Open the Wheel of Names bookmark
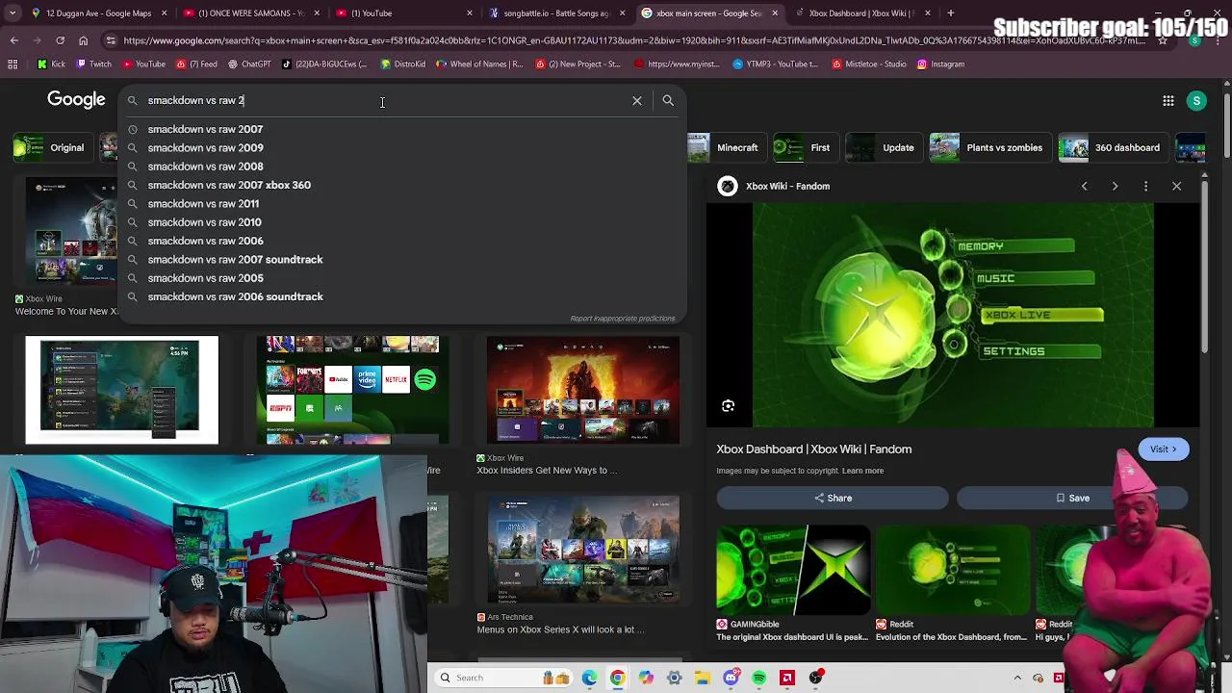This screenshot has width=1232, height=693. (479, 64)
